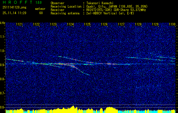178x113 pixels.
Task: Click the filename 2511141120.png
Action: click(14, 8)
